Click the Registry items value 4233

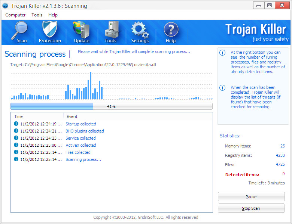(x=280, y=155)
